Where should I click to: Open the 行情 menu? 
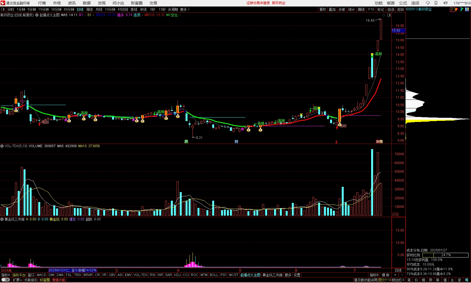click(42, 3)
